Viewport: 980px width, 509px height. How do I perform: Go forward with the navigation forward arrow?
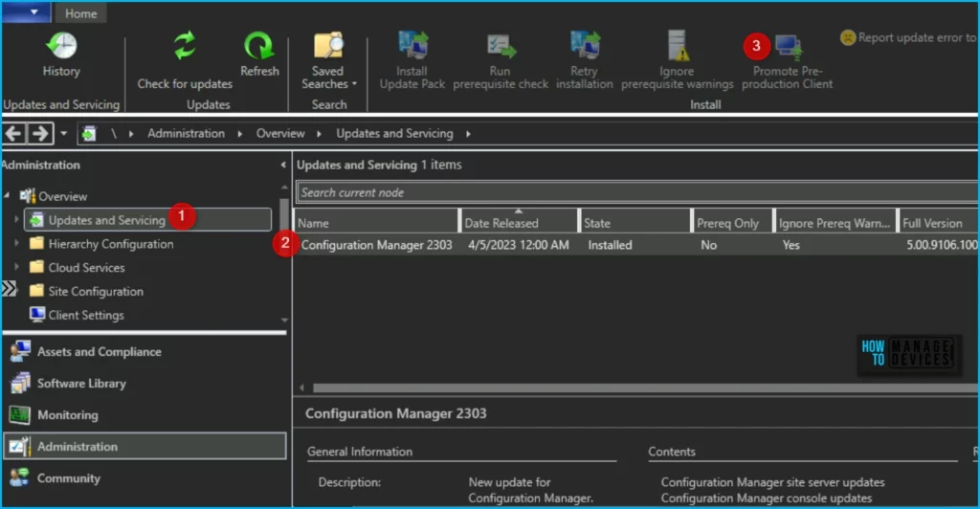[x=40, y=133]
